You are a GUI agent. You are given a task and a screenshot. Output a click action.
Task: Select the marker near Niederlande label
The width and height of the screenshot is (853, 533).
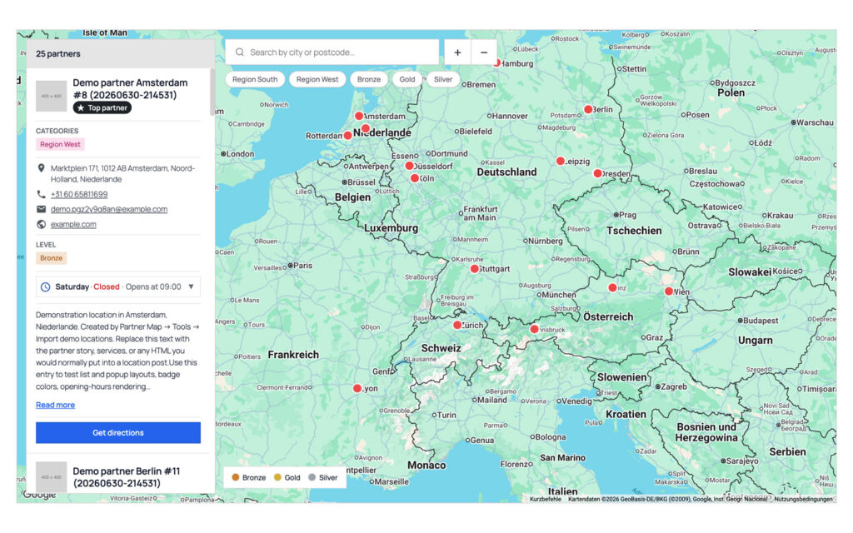point(366,129)
